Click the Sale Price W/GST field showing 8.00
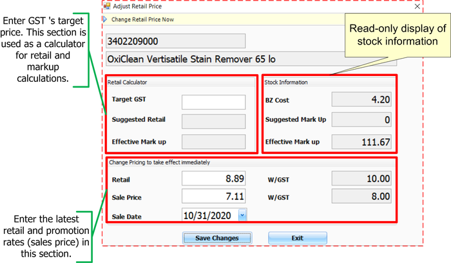Screen dimensions: 451x263 pos(361,196)
